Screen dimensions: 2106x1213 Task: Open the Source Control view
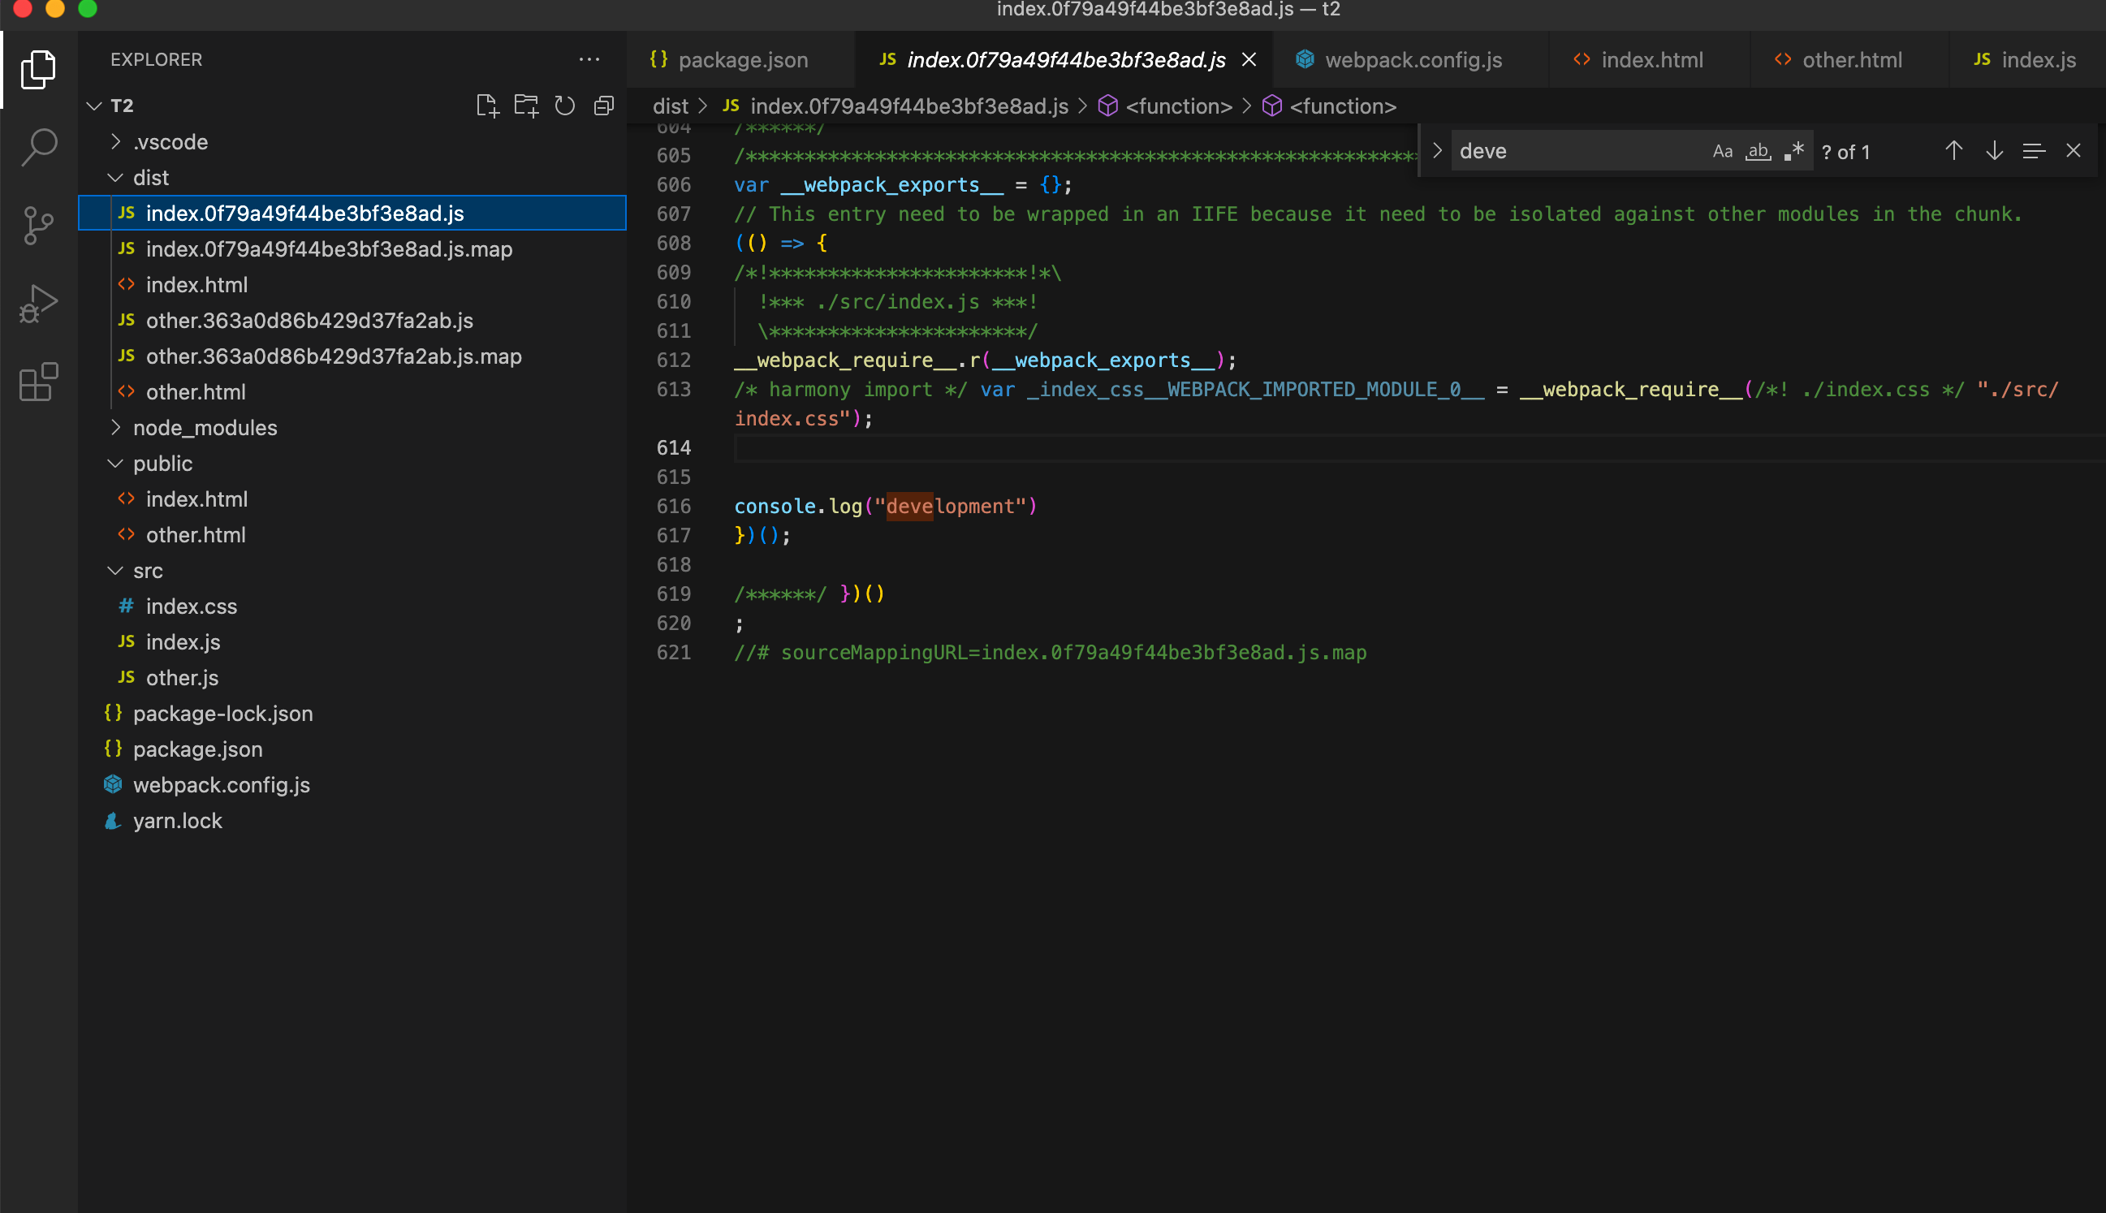(x=38, y=226)
